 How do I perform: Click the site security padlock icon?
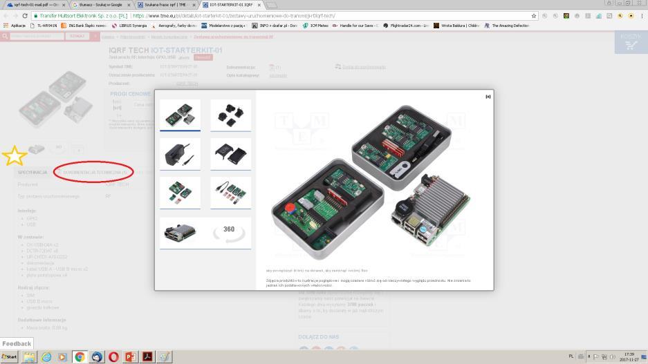36,16
